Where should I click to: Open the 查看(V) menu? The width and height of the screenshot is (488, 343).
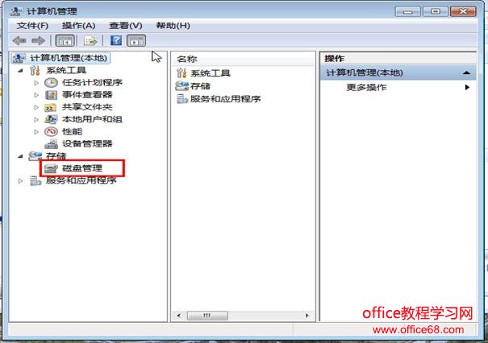pos(125,26)
